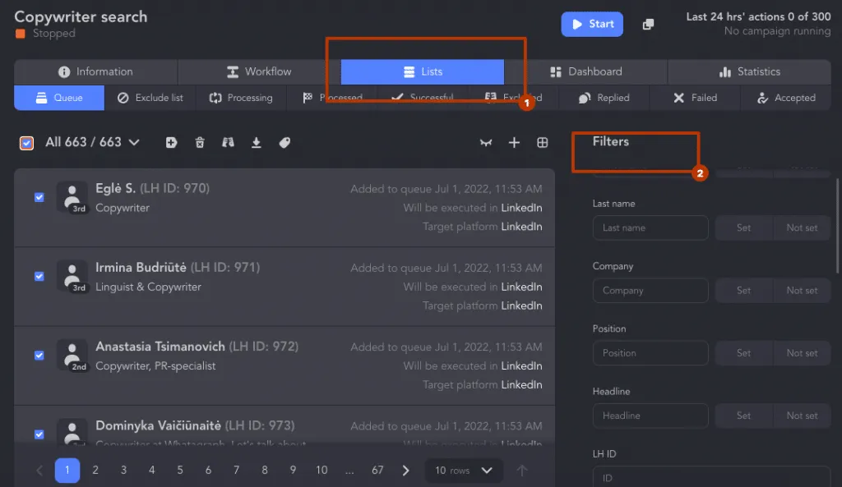This screenshot has width=842, height=487.
Task: Click the merge arrows icon above list
Action: [x=486, y=143]
